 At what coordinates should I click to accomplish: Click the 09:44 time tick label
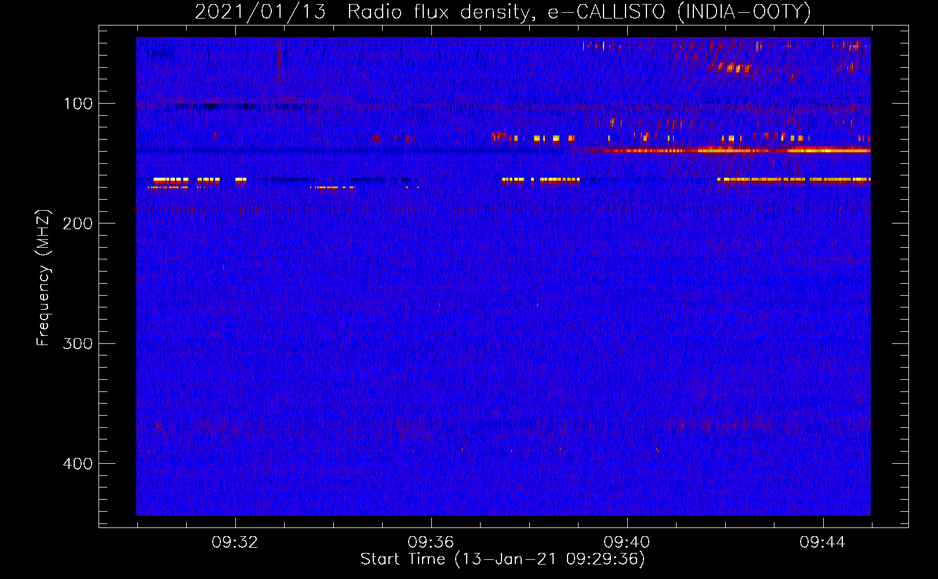click(x=823, y=543)
